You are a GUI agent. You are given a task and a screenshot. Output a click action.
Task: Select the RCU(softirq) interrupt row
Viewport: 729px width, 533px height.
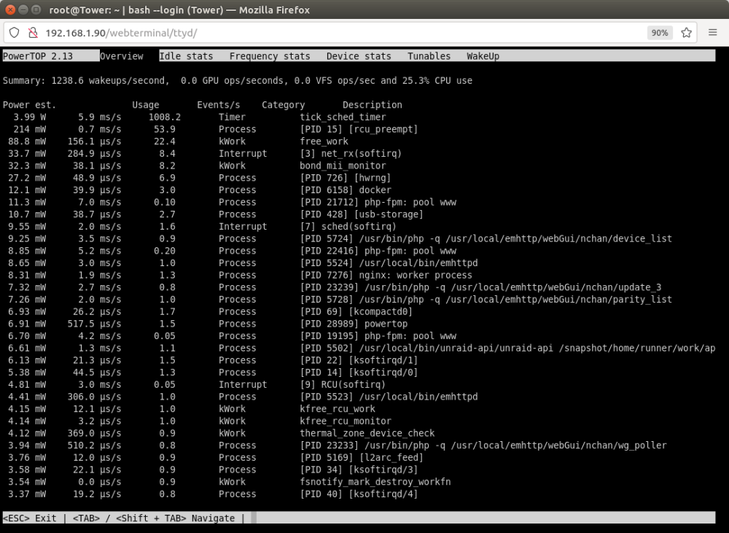click(x=195, y=384)
